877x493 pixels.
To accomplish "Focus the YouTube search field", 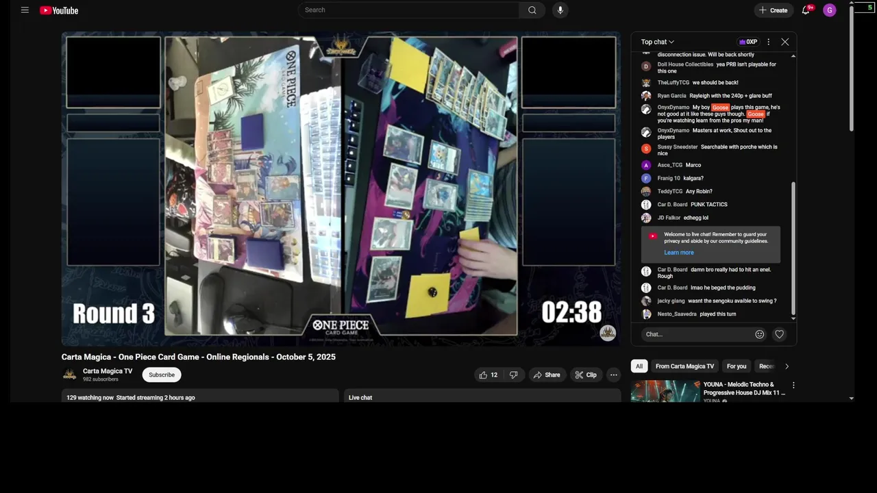I will click(x=408, y=10).
